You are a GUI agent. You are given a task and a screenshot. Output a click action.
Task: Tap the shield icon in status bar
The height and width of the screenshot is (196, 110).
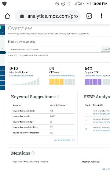pyautogui.click(x=5, y=4)
